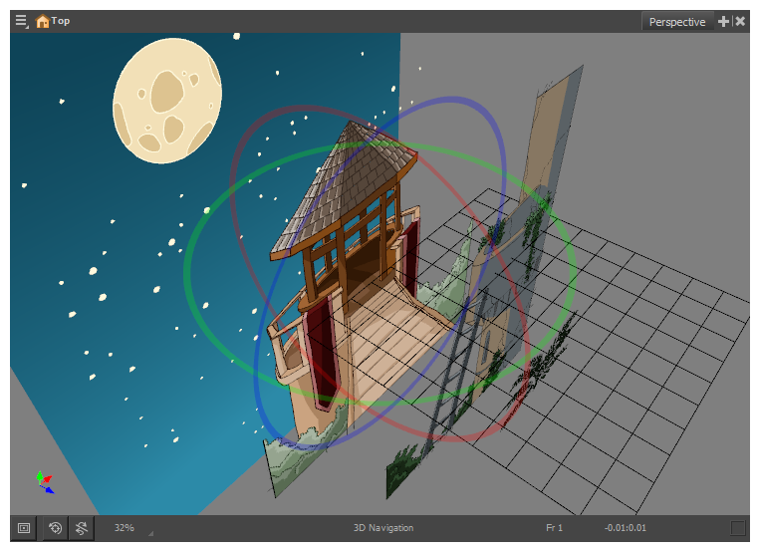Click the add view plus icon
This screenshot has height=552, width=760.
723,21
